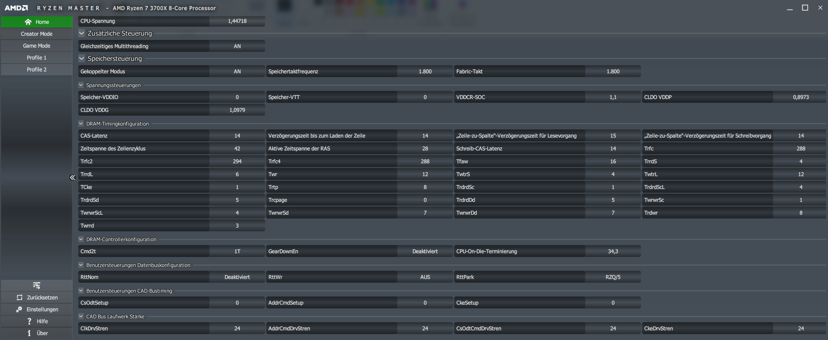Select CAS-Latenz value 14
Viewport: 828px width, 340px height.
tap(237, 136)
